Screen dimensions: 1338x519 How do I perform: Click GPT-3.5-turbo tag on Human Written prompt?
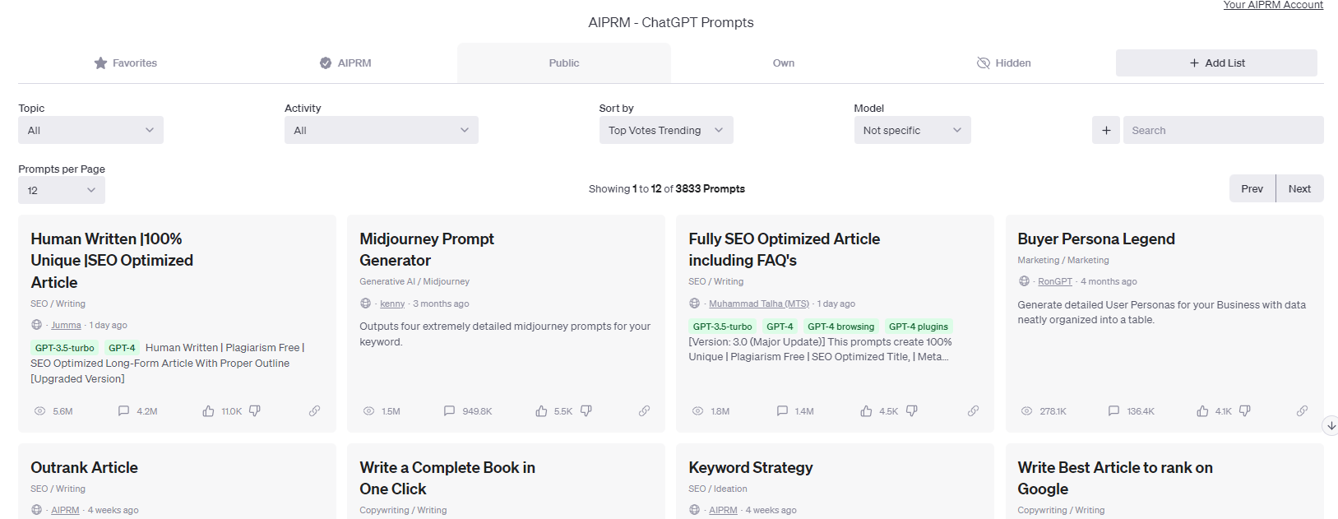click(x=64, y=348)
